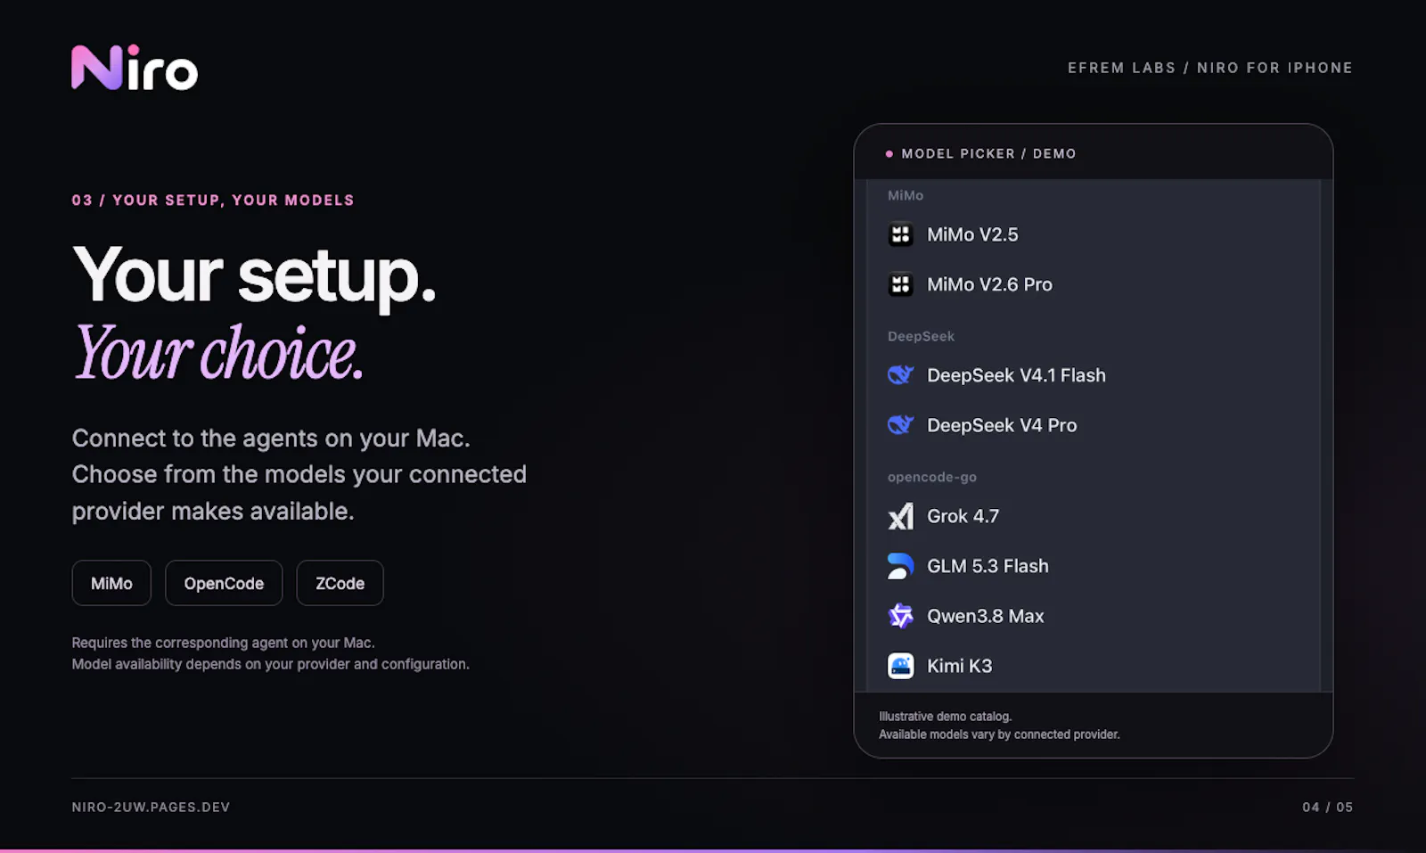The width and height of the screenshot is (1426, 853).
Task: Click the 'Illustrative demo catalog.' note
Action: [x=945, y=717]
